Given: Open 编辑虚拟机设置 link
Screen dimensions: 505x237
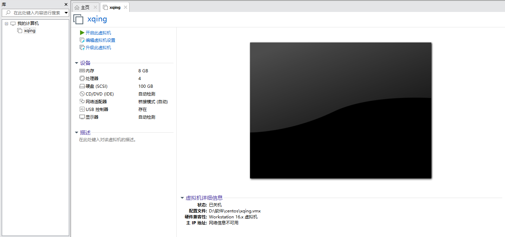Looking at the screenshot, I should (100, 40).
